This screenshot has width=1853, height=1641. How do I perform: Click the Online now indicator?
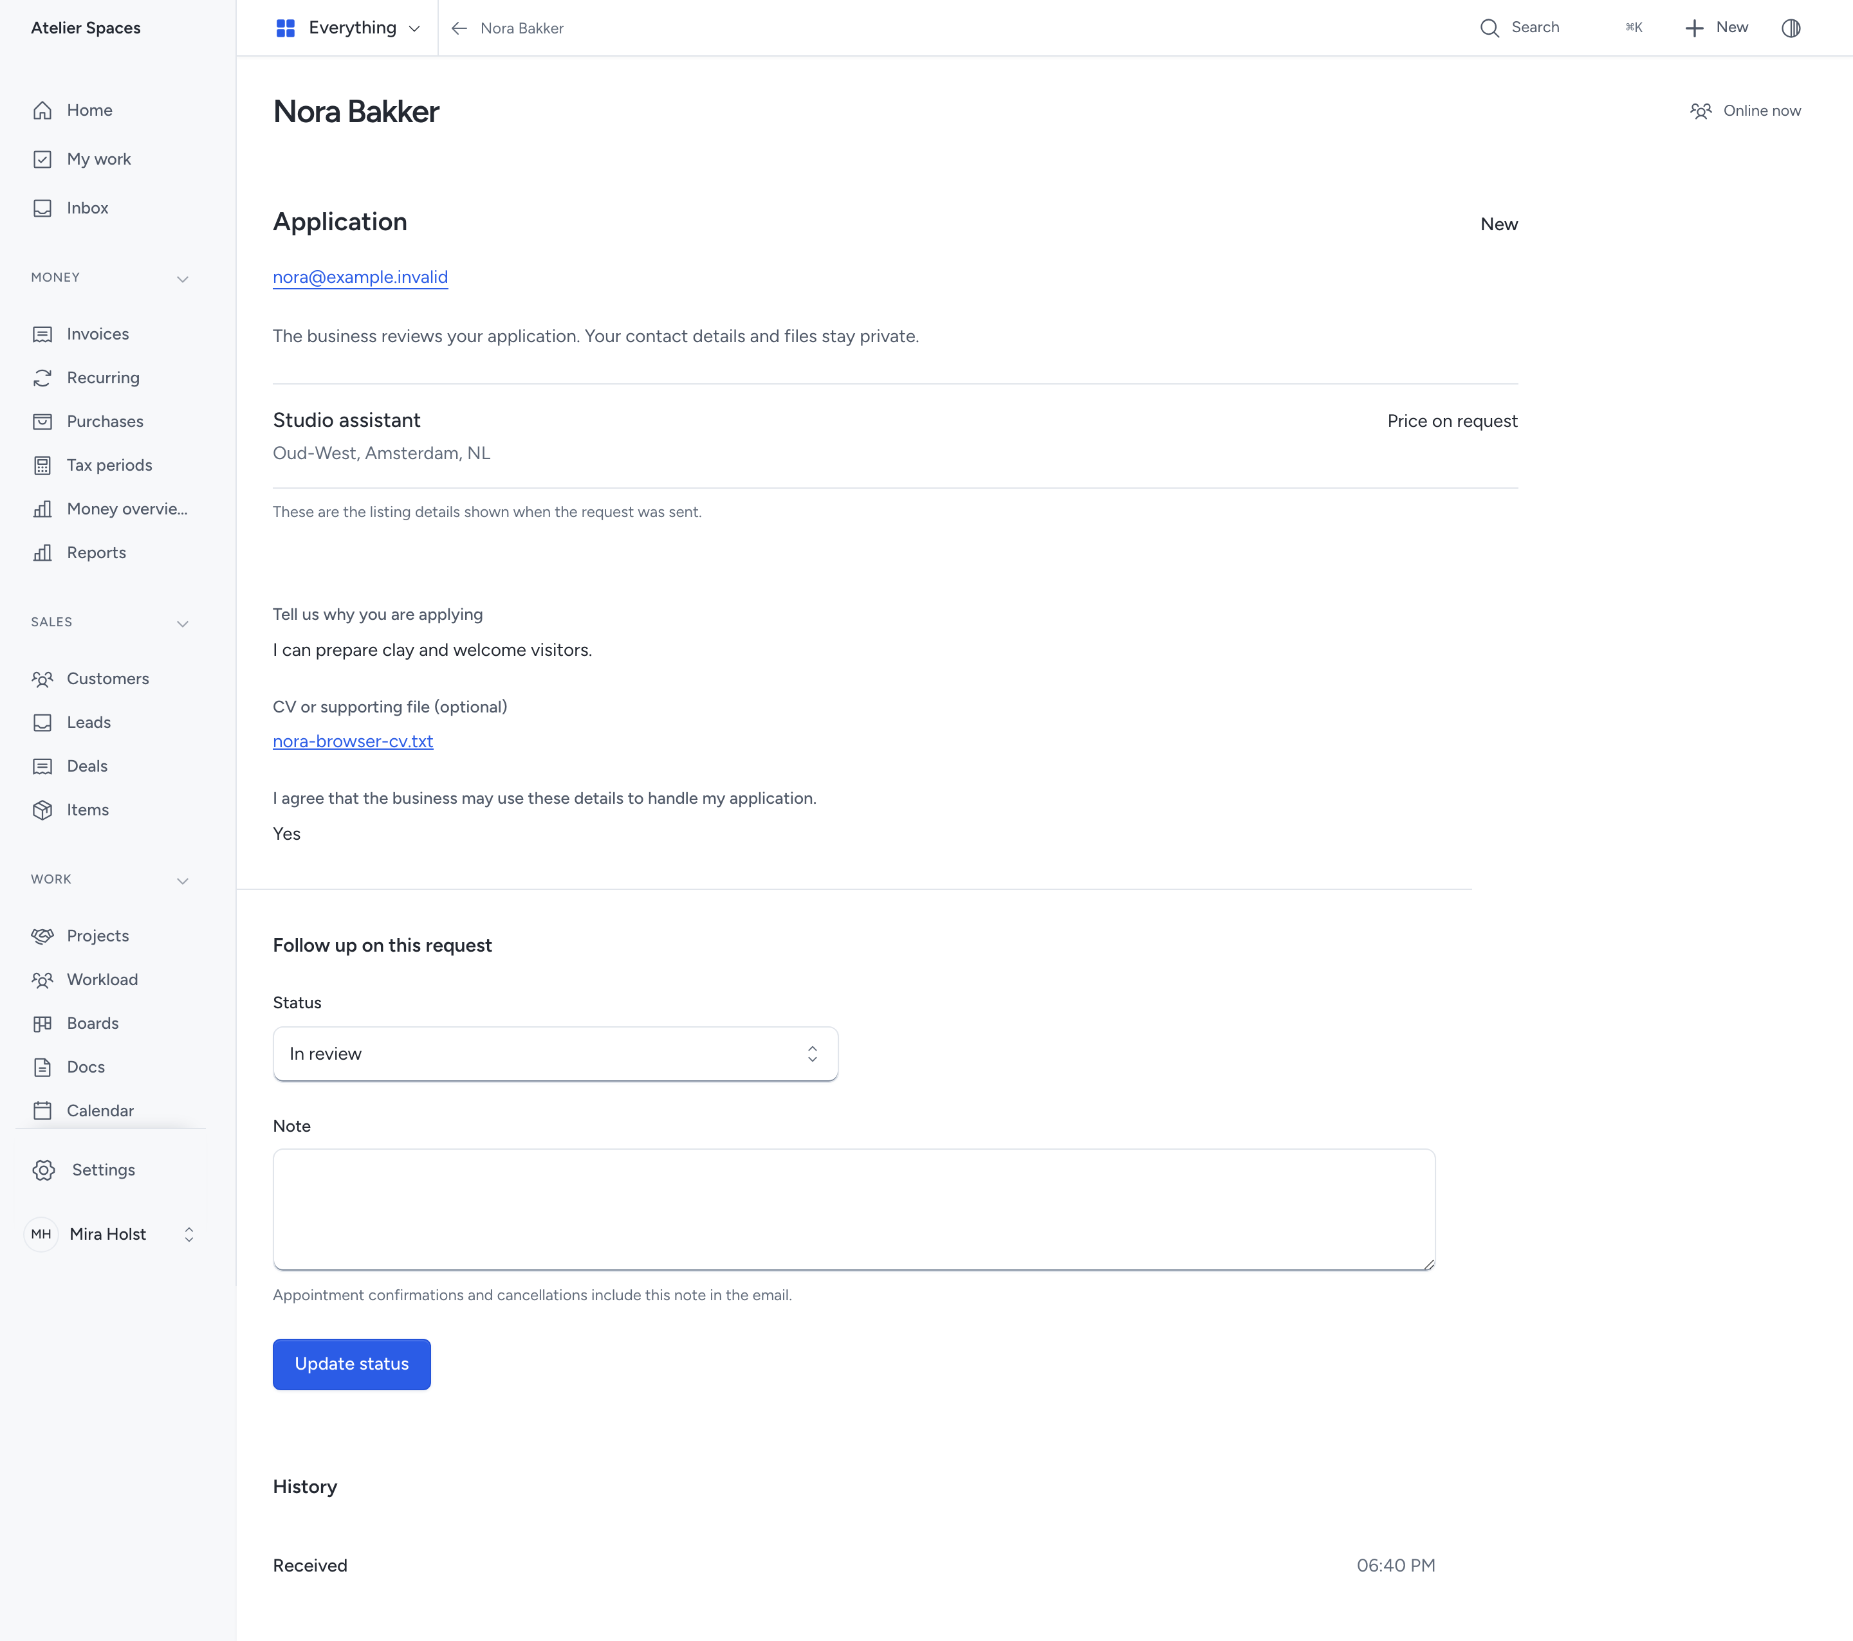point(1745,111)
